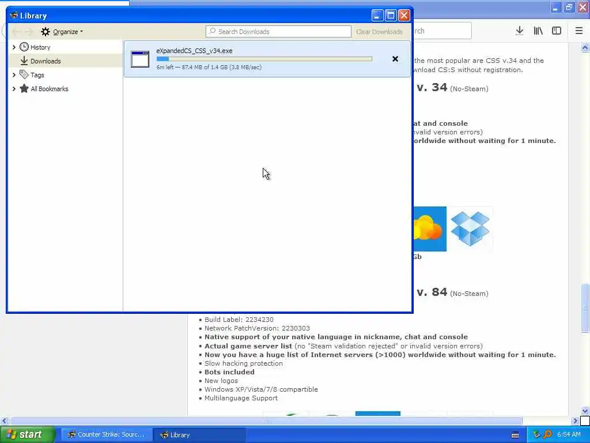Cancel the eXpandedCS_CSS_v34.exe download
The image size is (590, 443).
pos(395,59)
